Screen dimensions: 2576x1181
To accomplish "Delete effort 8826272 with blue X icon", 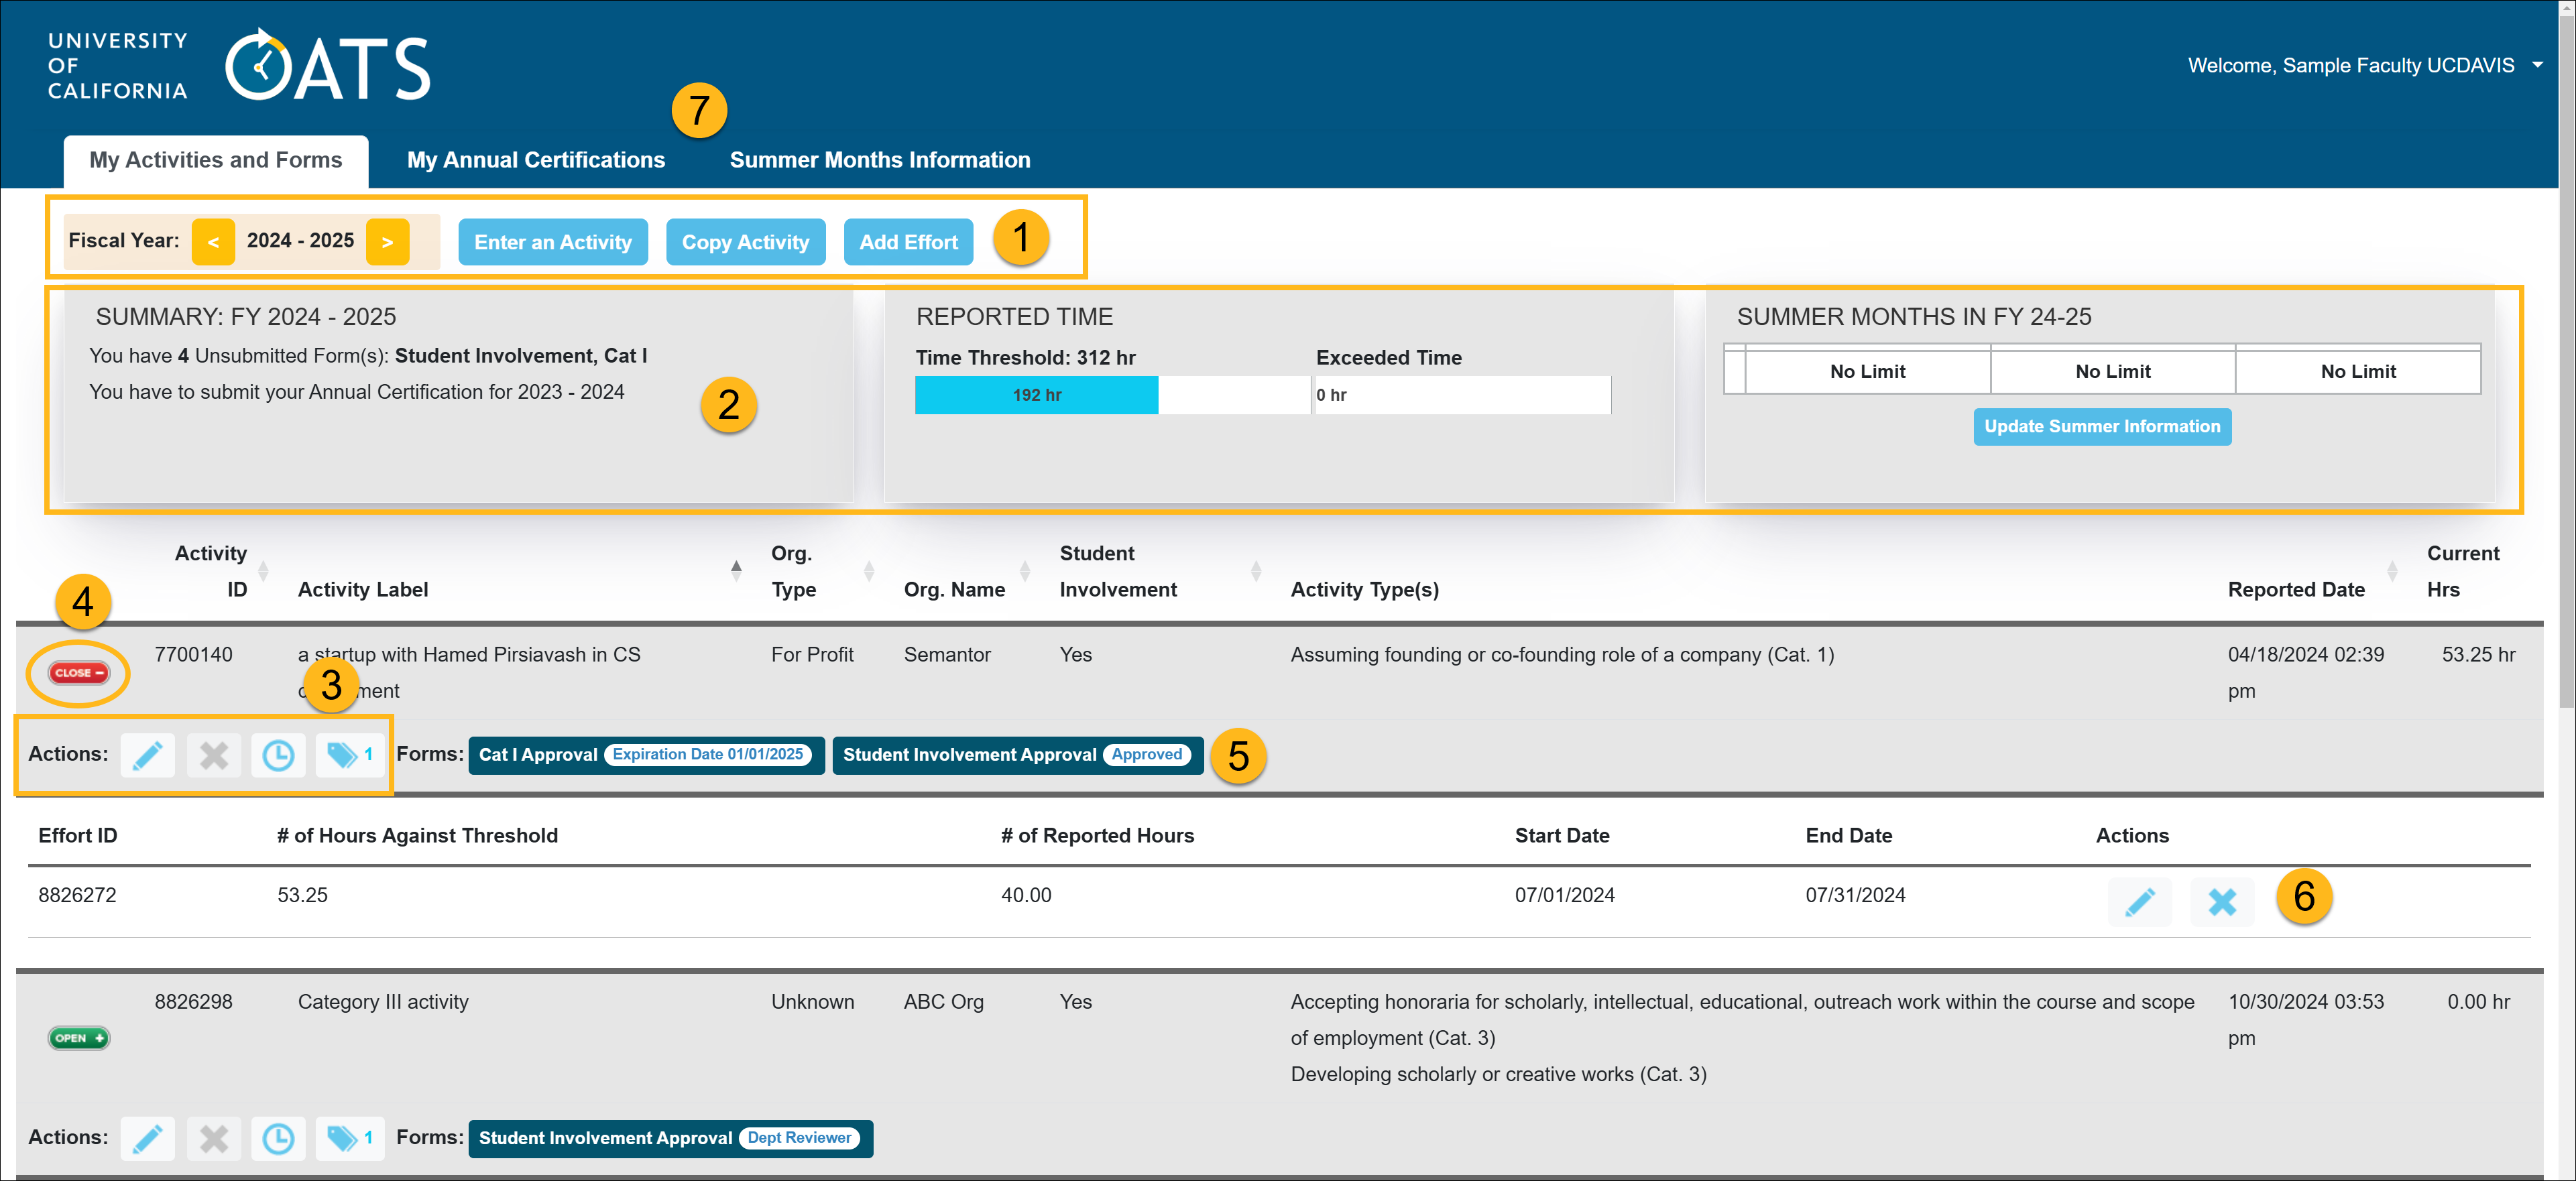I will [2221, 902].
